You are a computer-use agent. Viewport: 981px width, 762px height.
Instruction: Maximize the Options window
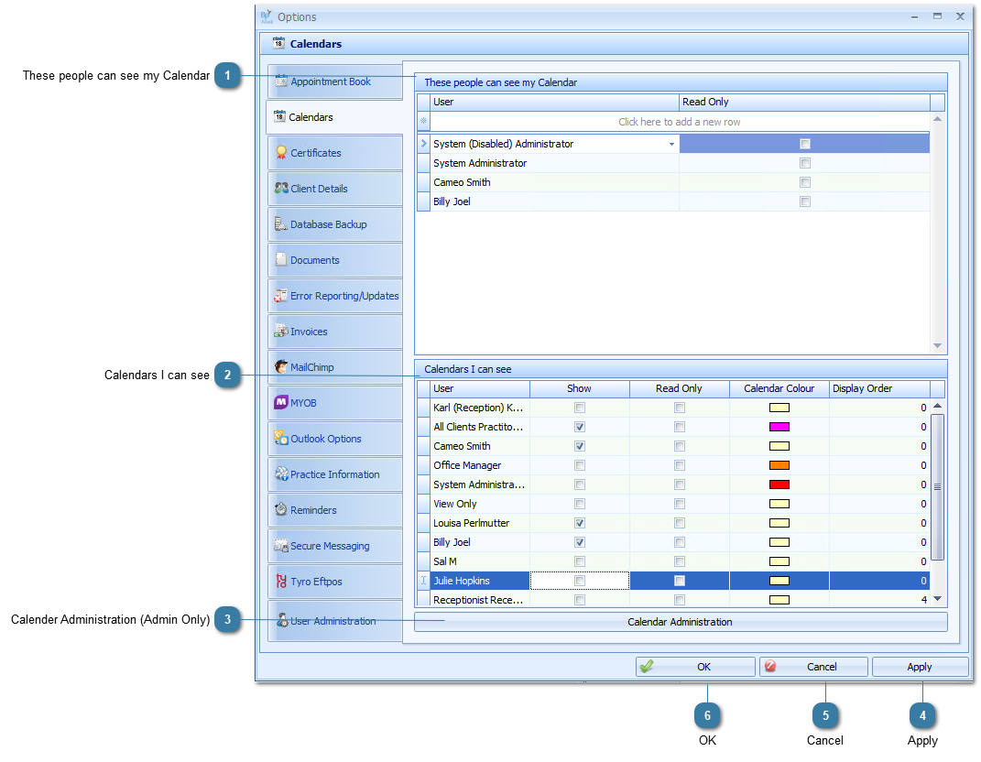click(937, 16)
